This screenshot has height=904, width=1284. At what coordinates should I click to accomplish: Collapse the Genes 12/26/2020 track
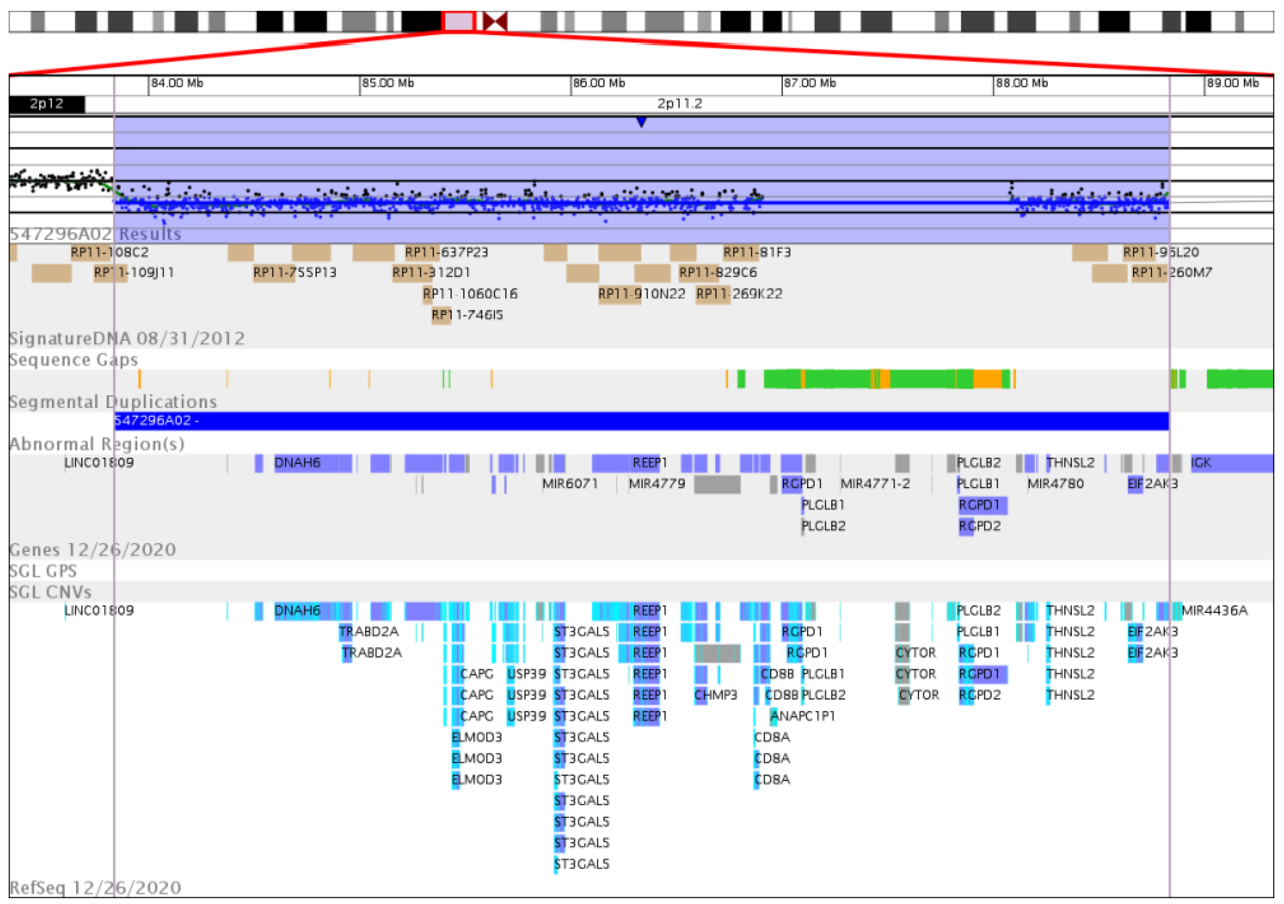92,549
